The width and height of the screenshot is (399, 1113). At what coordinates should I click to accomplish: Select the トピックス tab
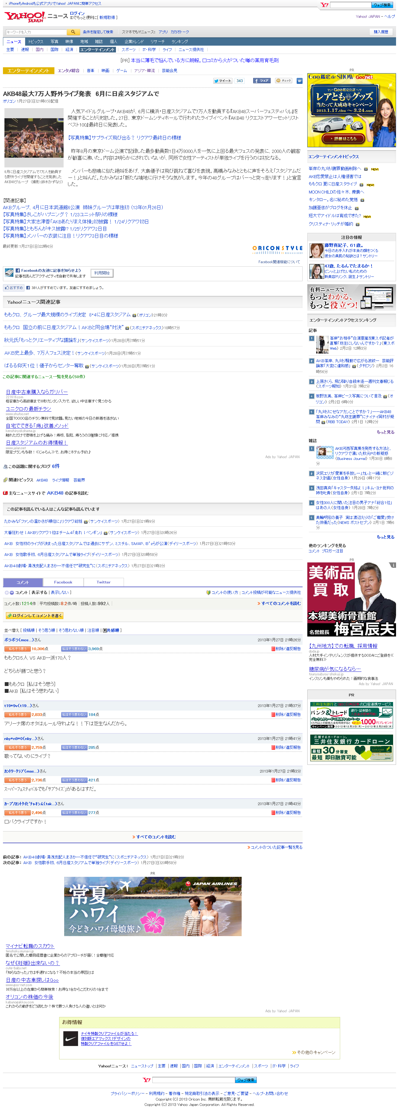point(36,41)
